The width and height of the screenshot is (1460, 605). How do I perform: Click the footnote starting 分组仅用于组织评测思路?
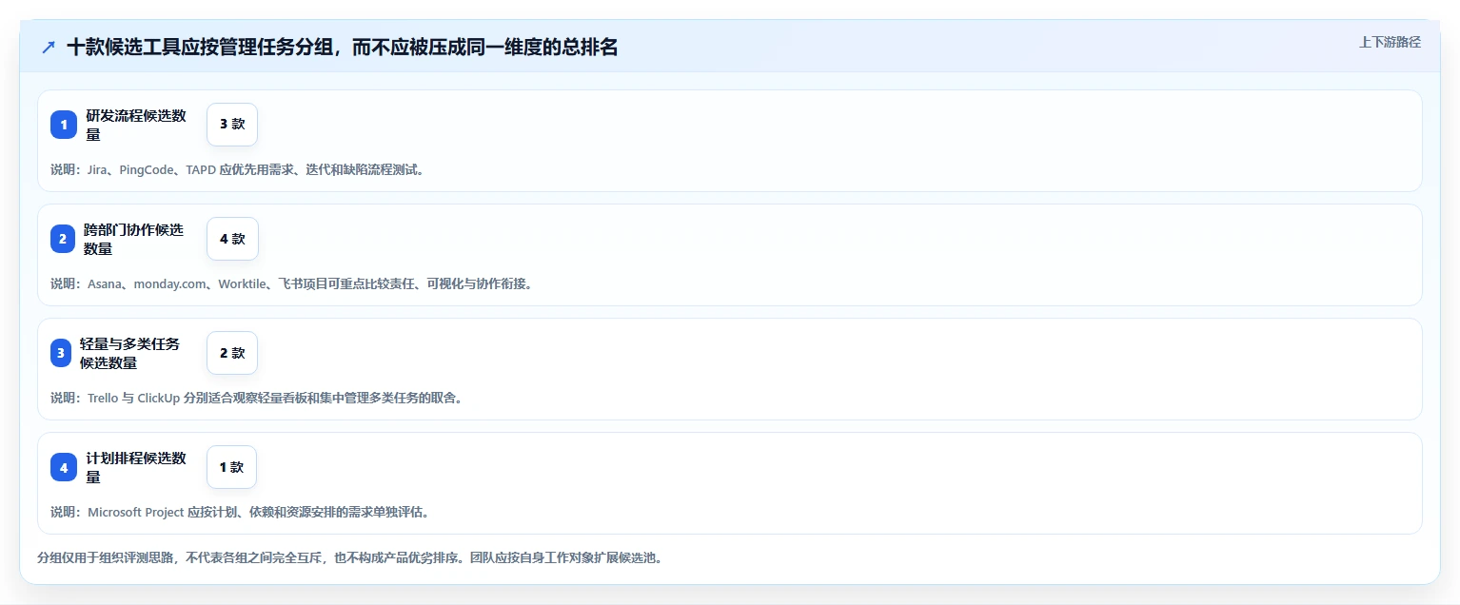(x=349, y=558)
